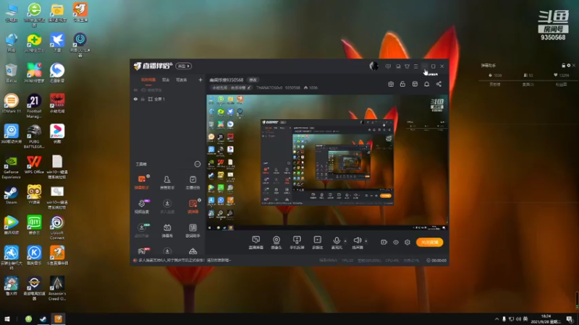Expand the speaker options arrow
Screen dimensions: 579x325
tap(366, 241)
